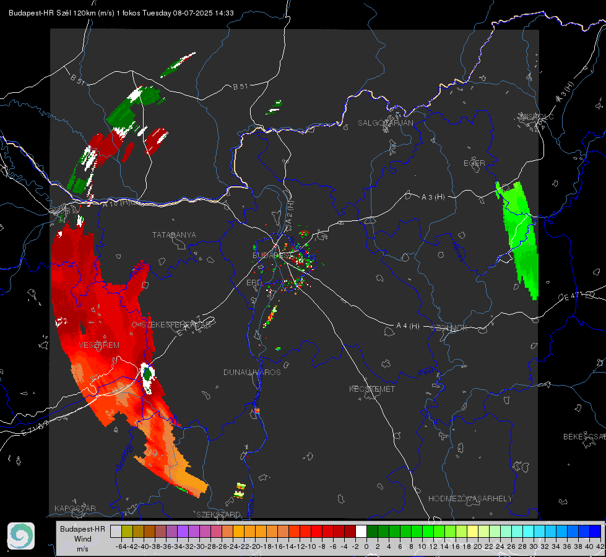Select the KECSKEMET city label
This screenshot has height=557, width=606.
(x=372, y=389)
